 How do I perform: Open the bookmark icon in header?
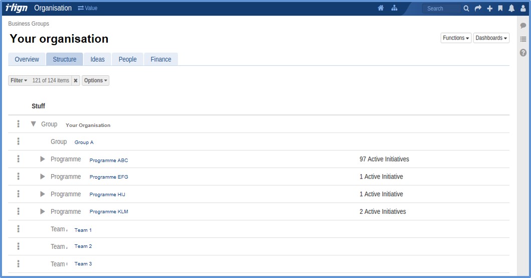(500, 9)
